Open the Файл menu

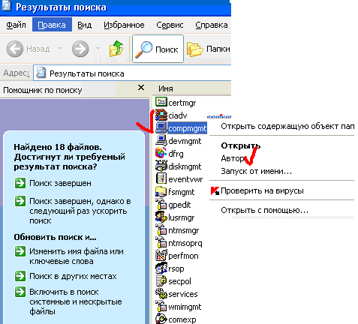coord(16,25)
